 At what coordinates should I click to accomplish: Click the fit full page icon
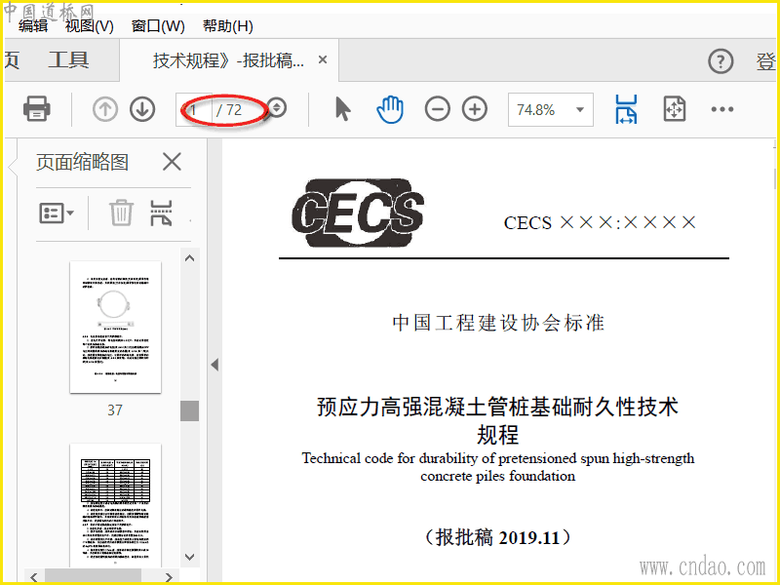tap(674, 109)
